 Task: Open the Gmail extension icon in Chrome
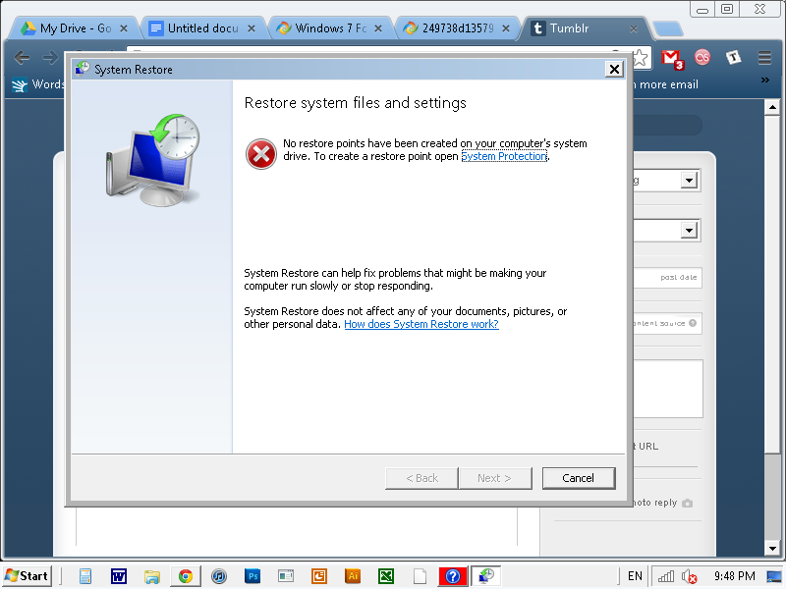(672, 59)
